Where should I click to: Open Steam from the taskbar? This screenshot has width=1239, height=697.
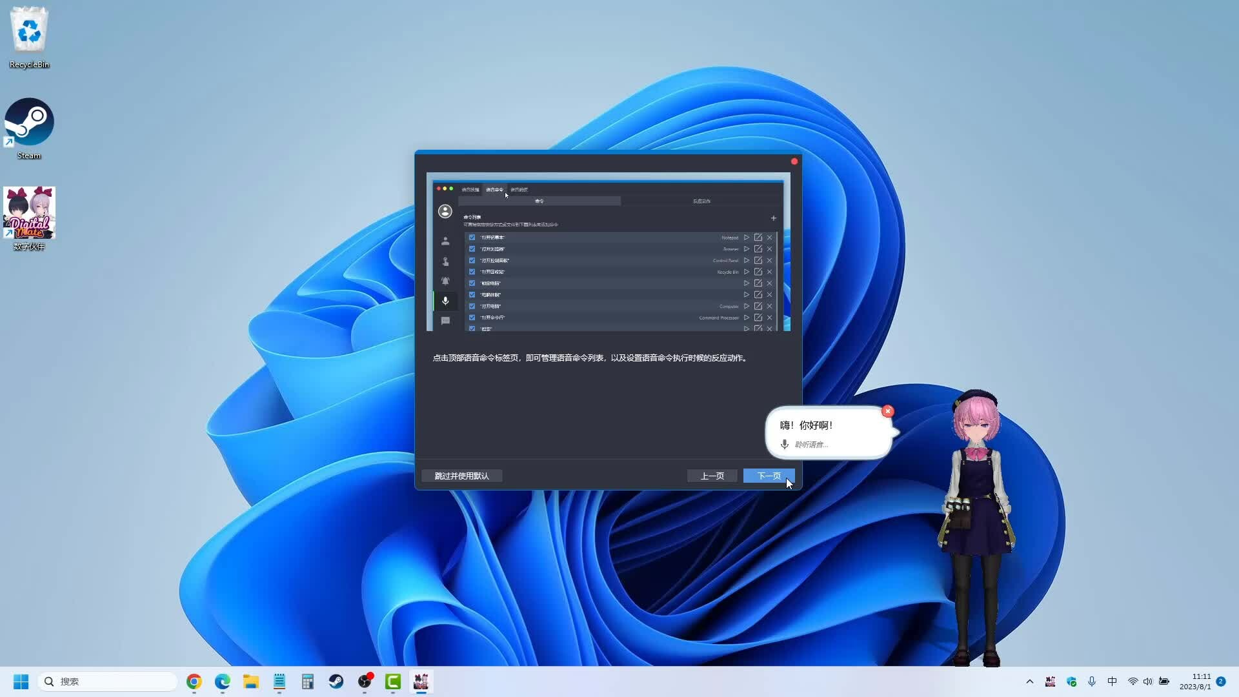[336, 682]
